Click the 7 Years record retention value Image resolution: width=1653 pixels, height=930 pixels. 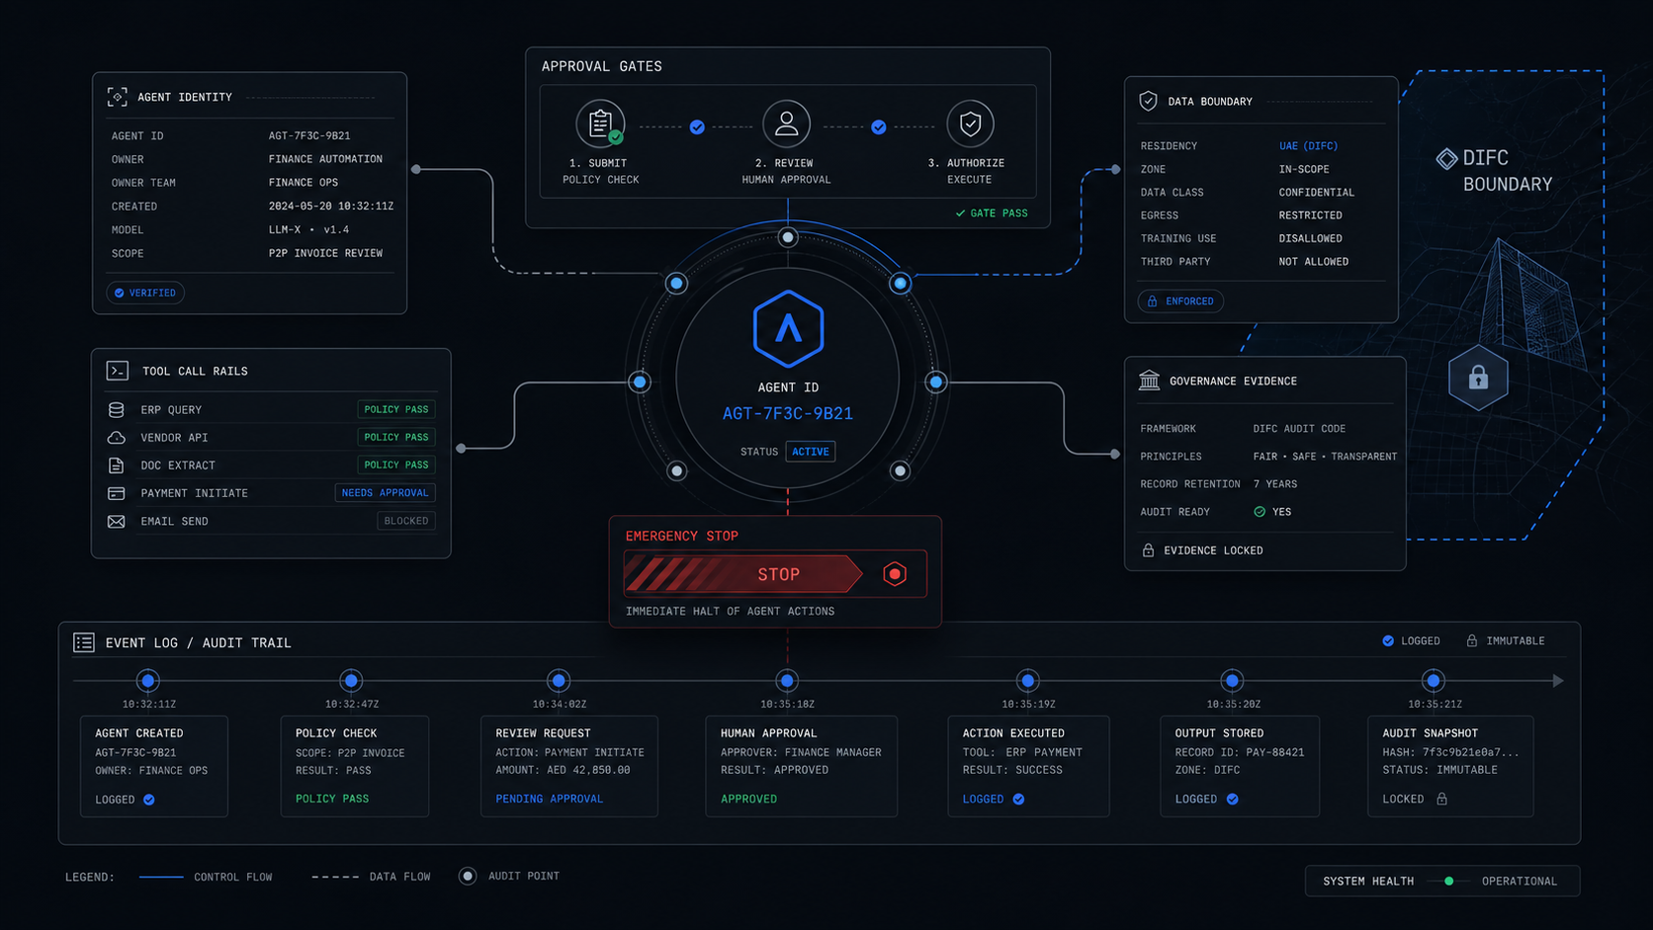[1275, 484]
